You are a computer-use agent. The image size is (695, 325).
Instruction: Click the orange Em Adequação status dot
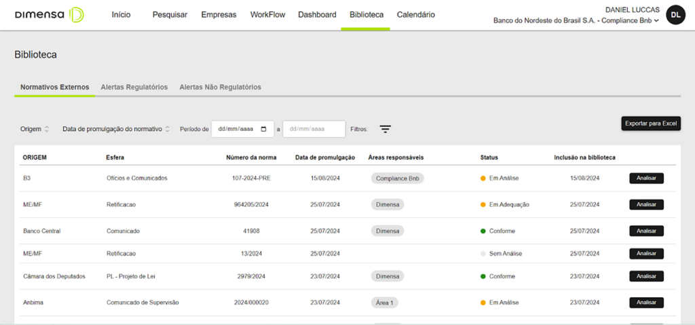pyautogui.click(x=483, y=205)
